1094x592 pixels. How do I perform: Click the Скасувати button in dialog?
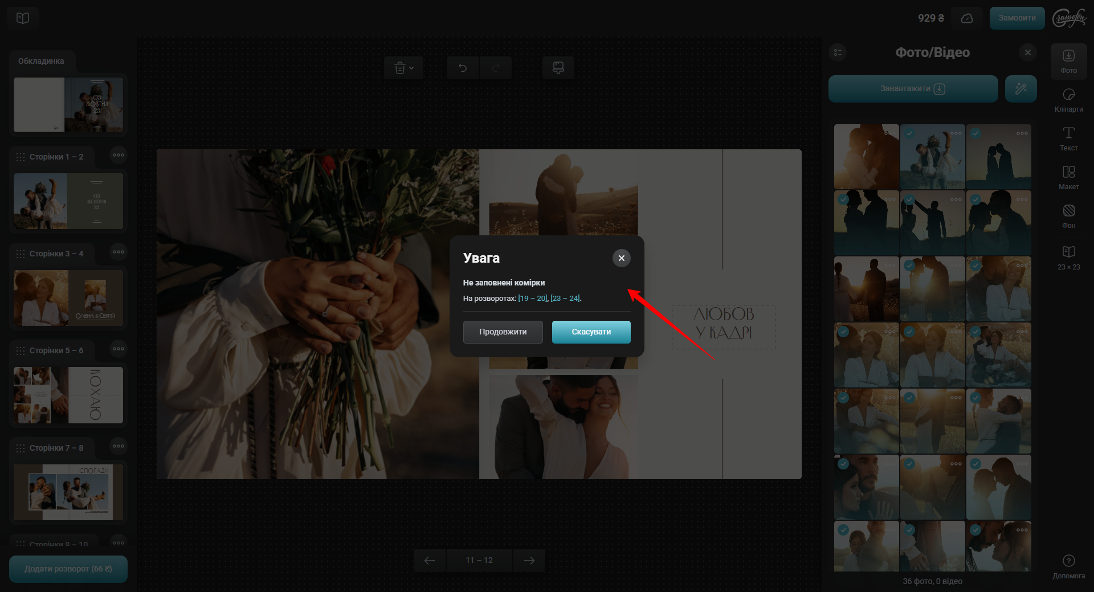(591, 332)
